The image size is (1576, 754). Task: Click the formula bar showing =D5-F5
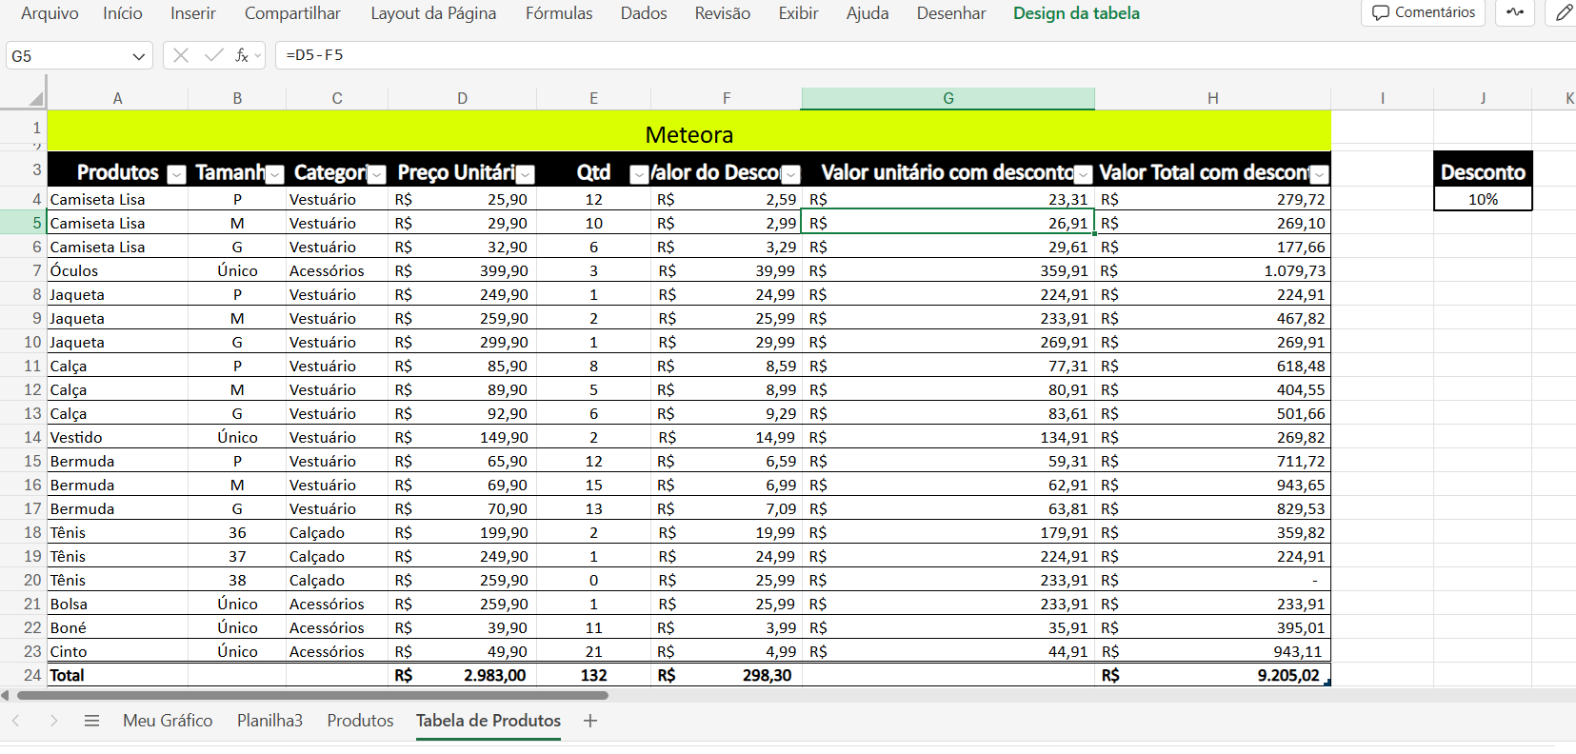(924, 55)
